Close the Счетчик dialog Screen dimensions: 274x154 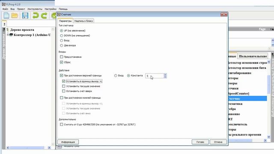[x=224, y=15]
